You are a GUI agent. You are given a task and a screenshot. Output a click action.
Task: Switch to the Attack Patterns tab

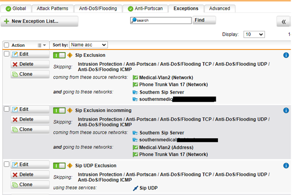[x=52, y=9]
